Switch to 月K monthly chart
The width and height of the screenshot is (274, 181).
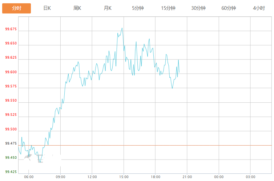[108, 8]
